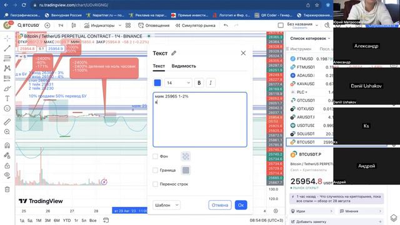400x225 pixels.
Task: Enable the Фон background checkbox
Action: [155, 156]
